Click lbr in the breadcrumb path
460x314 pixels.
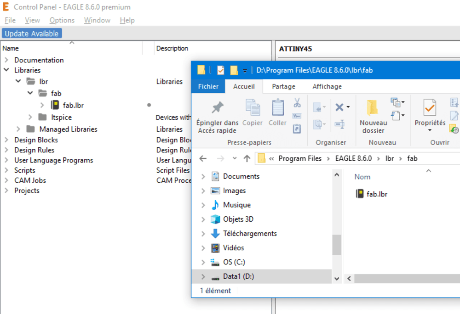tap(389, 158)
